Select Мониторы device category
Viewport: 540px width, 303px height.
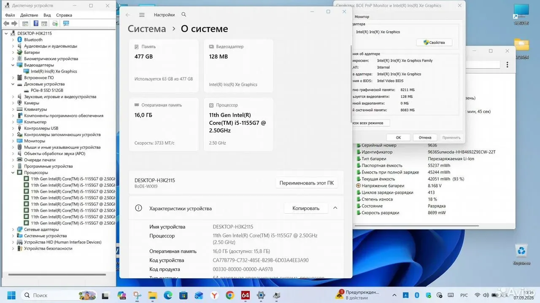point(31,141)
